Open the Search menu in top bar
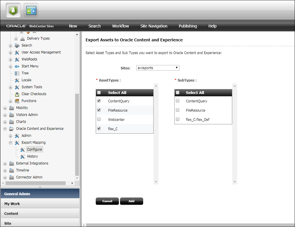 coord(95,26)
